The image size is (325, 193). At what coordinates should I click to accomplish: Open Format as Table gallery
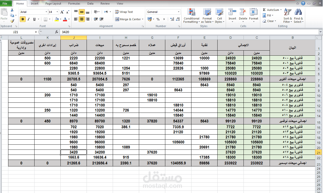pos(207,16)
